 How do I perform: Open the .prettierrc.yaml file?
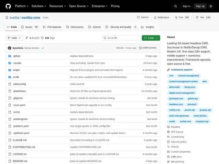[21, 126]
